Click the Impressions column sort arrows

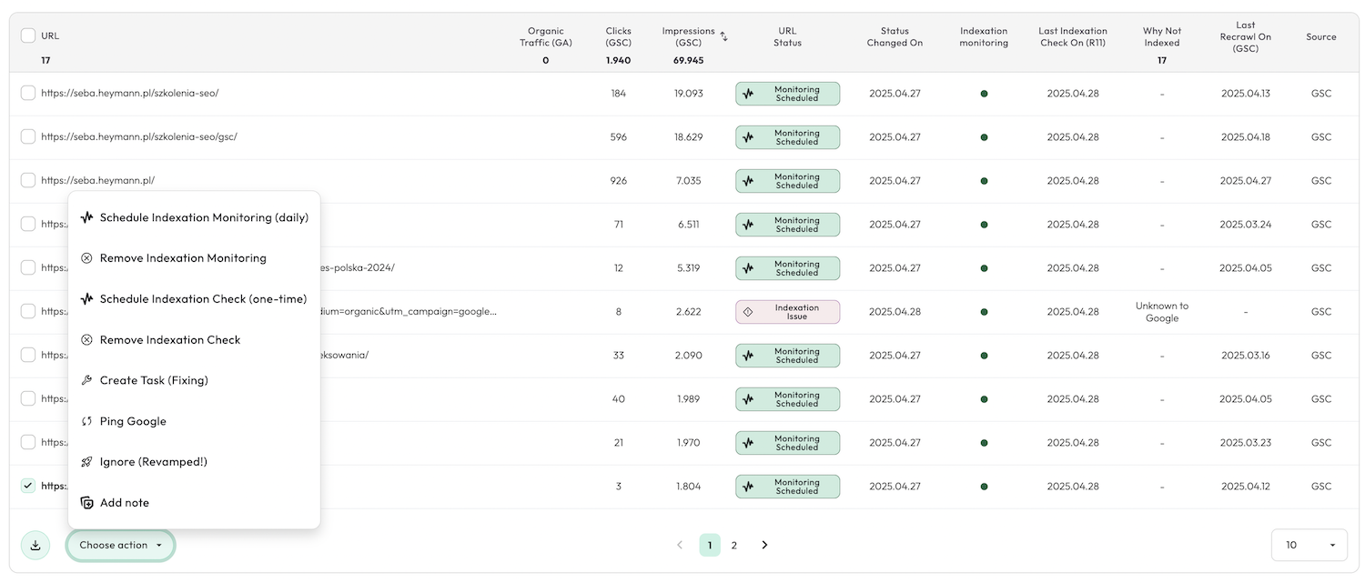pyautogui.click(x=723, y=36)
